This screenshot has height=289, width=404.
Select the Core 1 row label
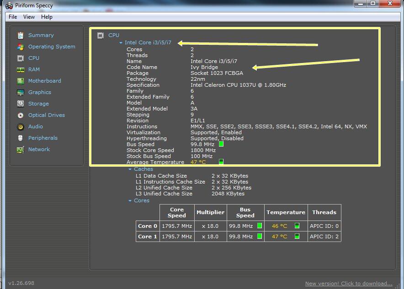pyautogui.click(x=148, y=236)
